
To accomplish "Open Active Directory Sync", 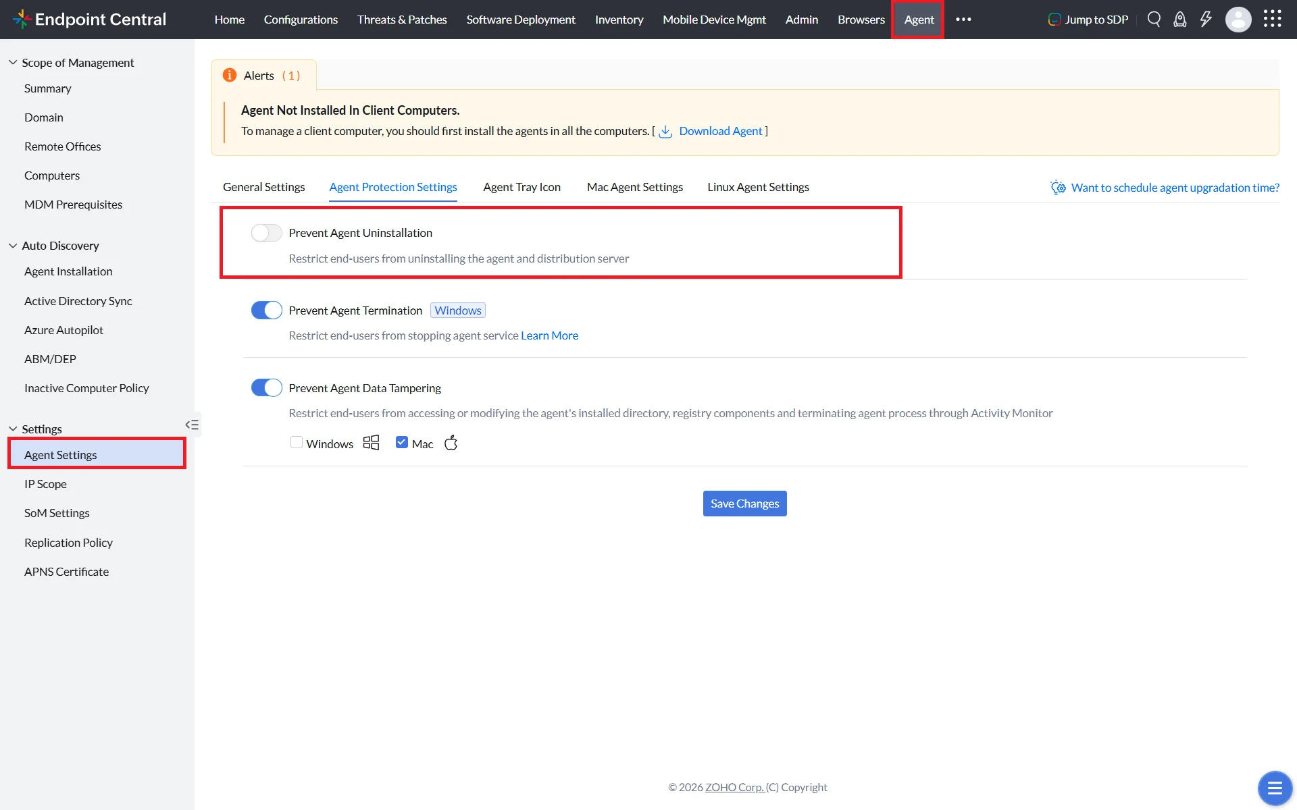I will coord(78,301).
